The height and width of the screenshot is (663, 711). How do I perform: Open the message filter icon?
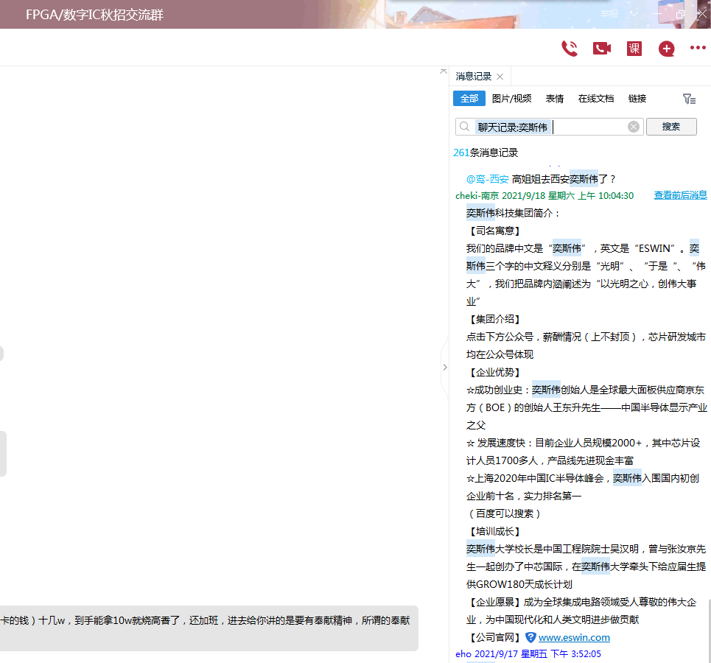point(689,99)
